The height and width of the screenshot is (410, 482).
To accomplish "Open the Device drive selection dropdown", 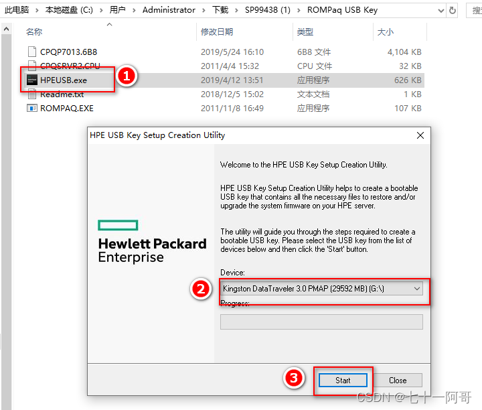I will coord(417,288).
